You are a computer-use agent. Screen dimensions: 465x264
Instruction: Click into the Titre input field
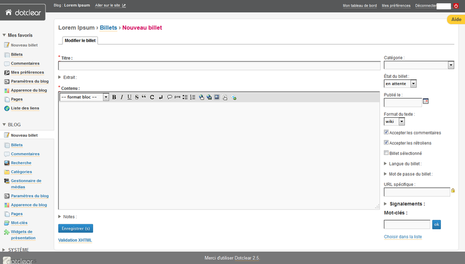pyautogui.click(x=219, y=66)
